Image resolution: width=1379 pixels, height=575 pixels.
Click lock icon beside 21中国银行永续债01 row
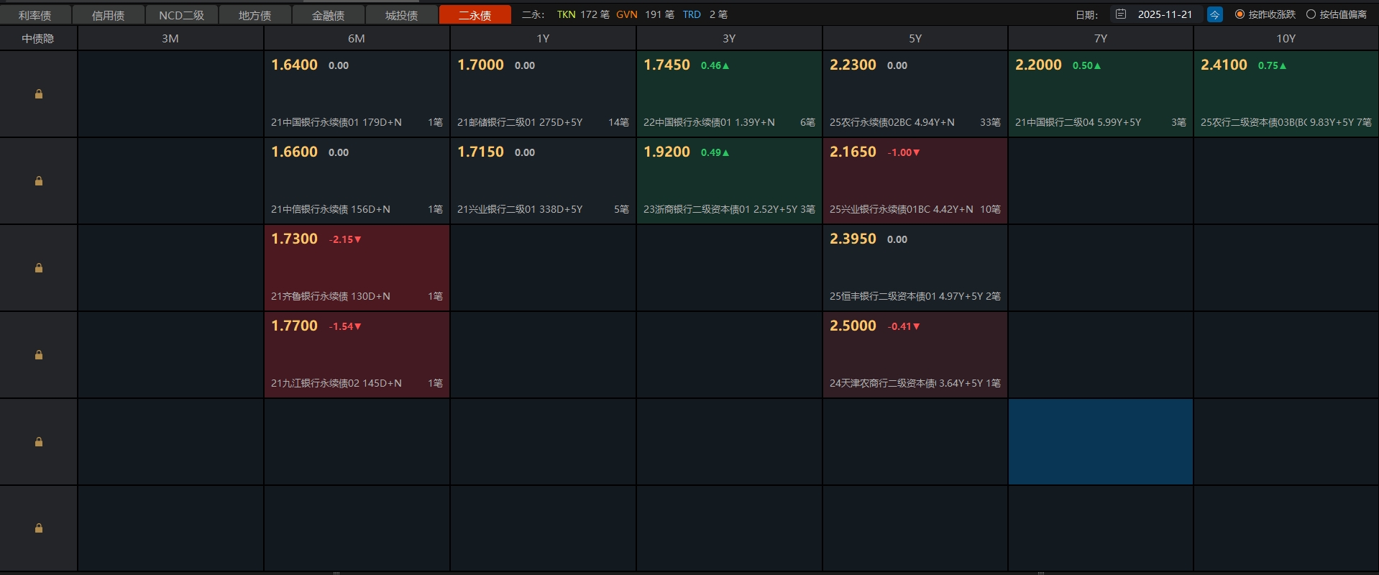[39, 94]
